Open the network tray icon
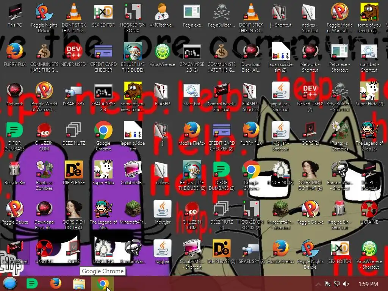This screenshot has height=291, width=388. point(337,284)
